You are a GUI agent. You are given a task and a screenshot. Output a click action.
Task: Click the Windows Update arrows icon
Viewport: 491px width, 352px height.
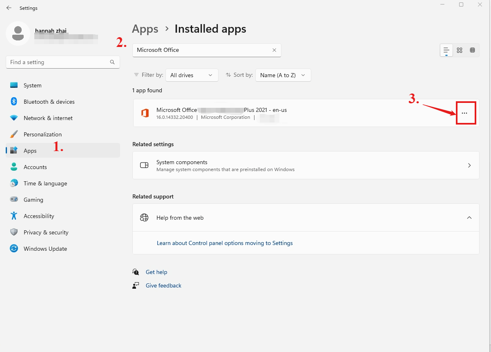tap(14, 249)
